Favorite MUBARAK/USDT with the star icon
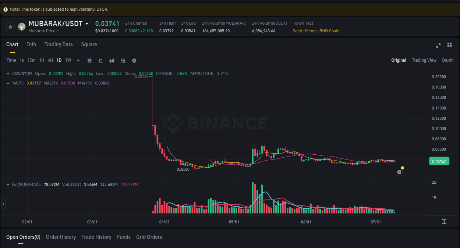 [x=10, y=26]
